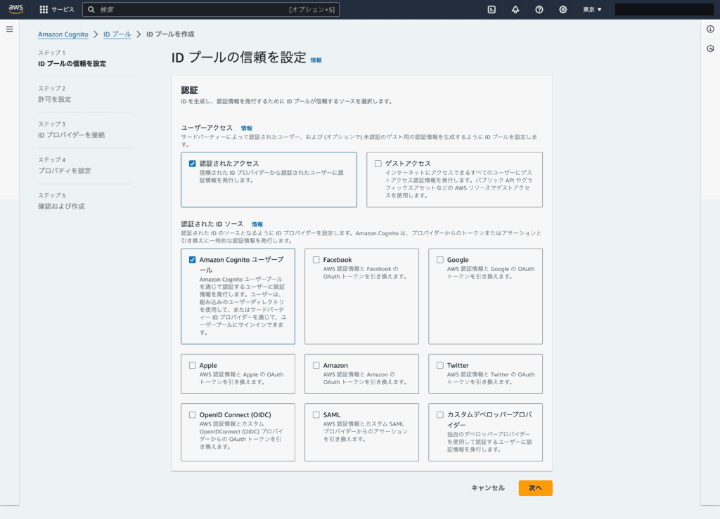The image size is (720, 519).
Task: Open the info panel icon on right
Action: click(x=710, y=29)
